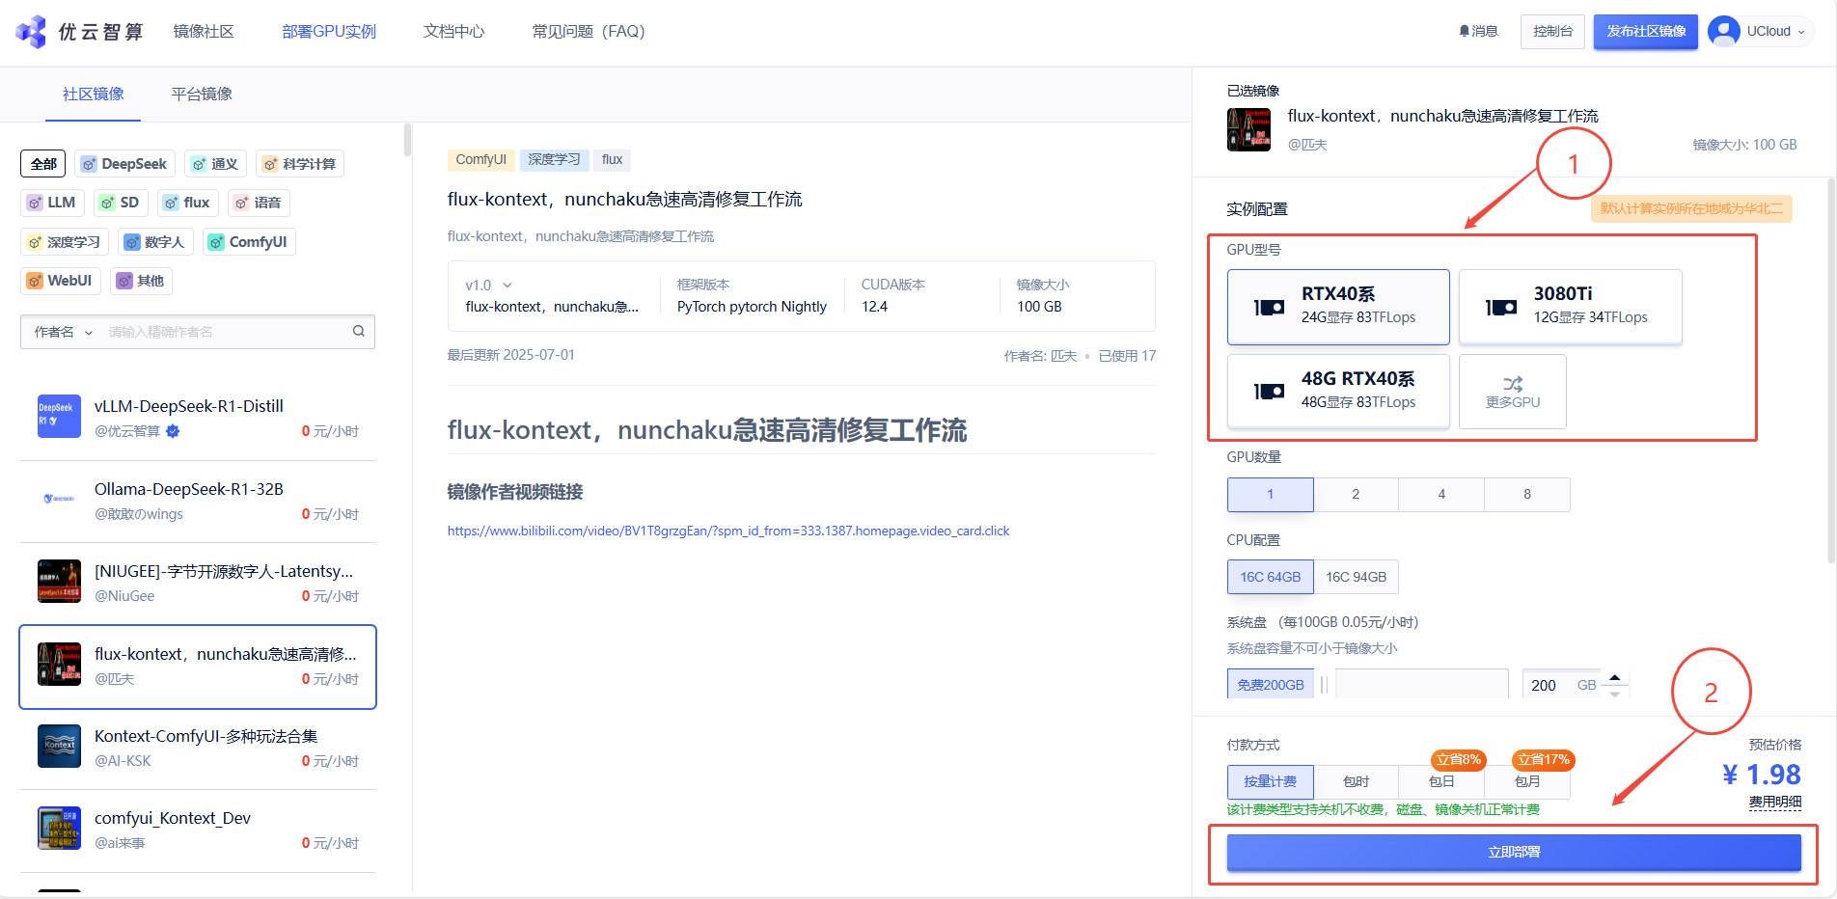Switch to the 平台镜像 tab
Image resolution: width=1837 pixels, height=899 pixels.
pos(202,94)
